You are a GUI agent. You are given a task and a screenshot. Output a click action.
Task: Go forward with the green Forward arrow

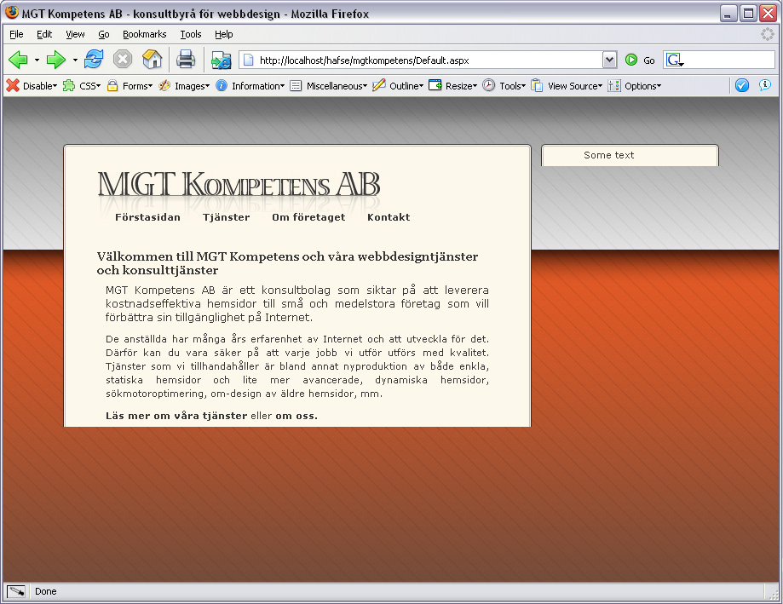tap(56, 60)
